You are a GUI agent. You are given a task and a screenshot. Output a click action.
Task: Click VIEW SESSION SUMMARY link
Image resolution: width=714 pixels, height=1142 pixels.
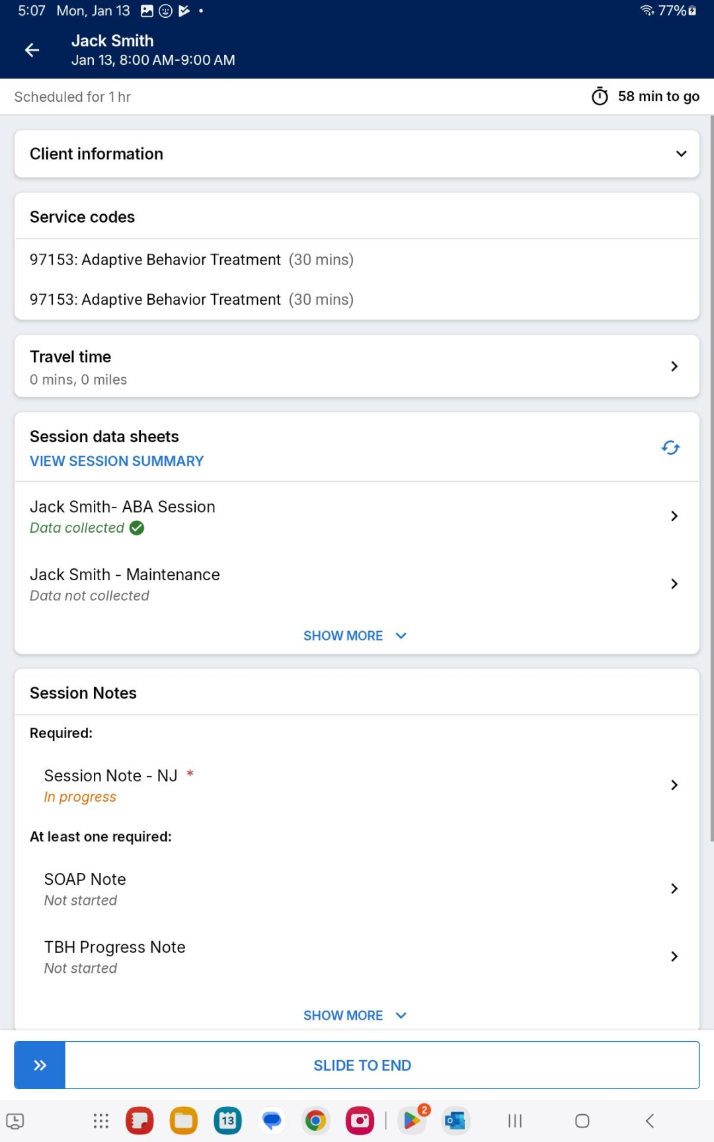(116, 461)
